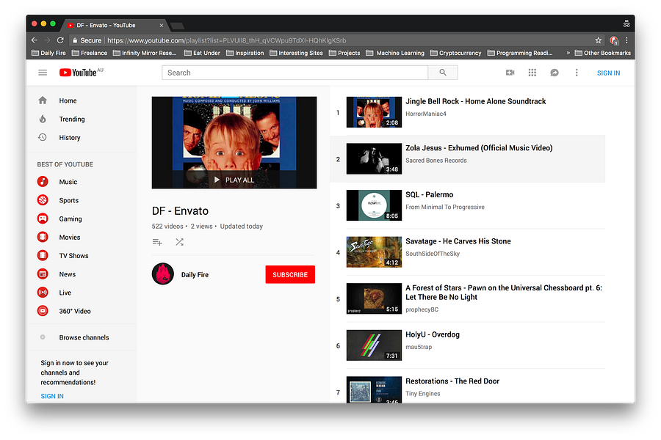Click the Movies channel icon

pyautogui.click(x=43, y=237)
